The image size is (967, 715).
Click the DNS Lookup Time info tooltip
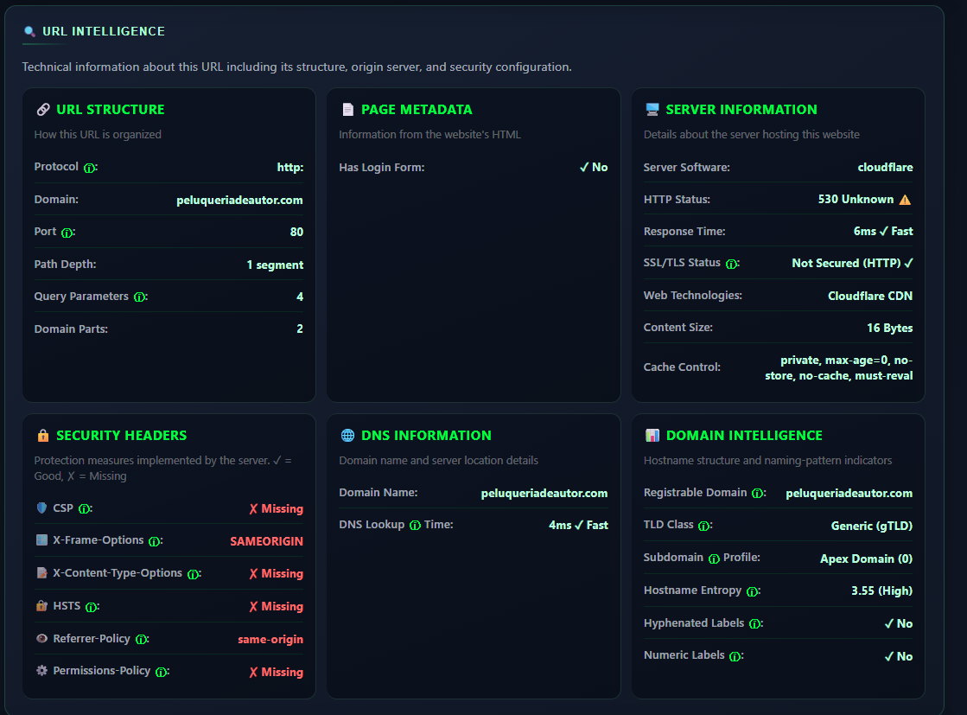pyautogui.click(x=416, y=524)
